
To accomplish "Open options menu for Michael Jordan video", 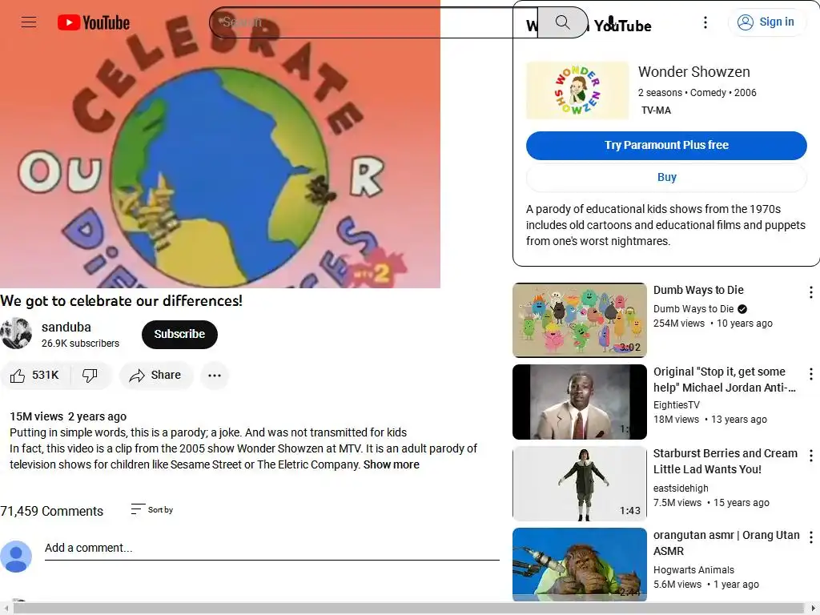I will pos(810,374).
